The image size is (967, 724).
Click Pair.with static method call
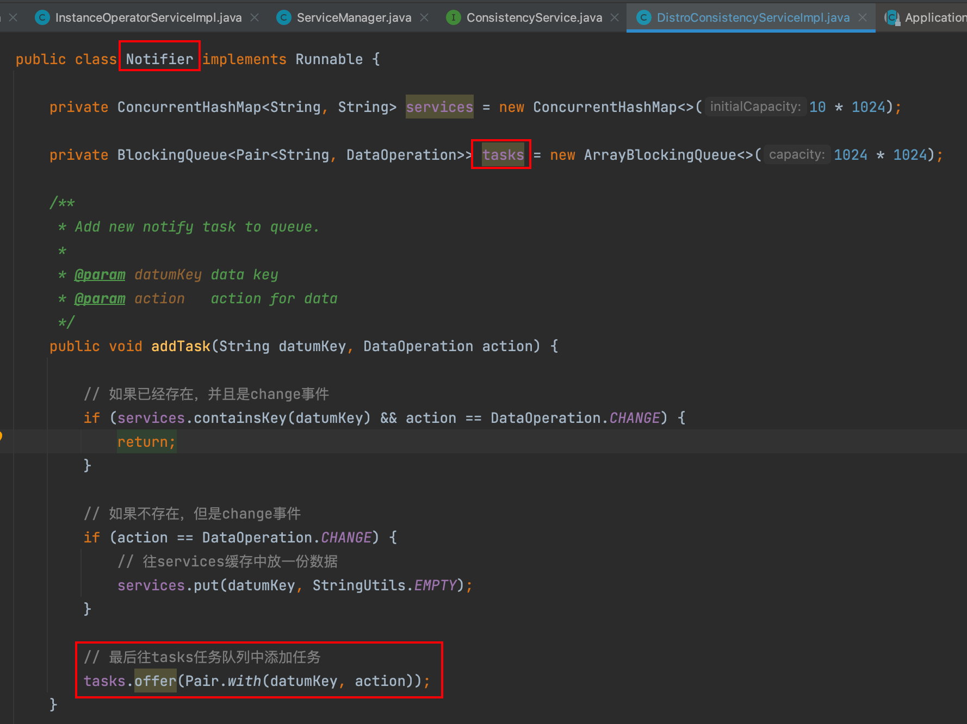pos(223,681)
